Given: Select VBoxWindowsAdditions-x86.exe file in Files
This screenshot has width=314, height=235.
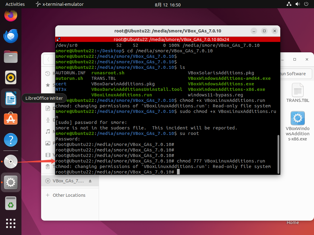Looking at the screenshot, I should pyautogui.click(x=297, y=126).
